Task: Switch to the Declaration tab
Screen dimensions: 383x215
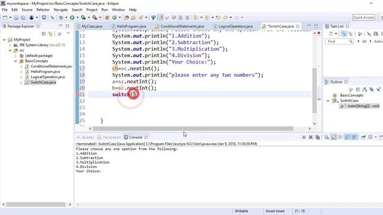Action: (109, 137)
